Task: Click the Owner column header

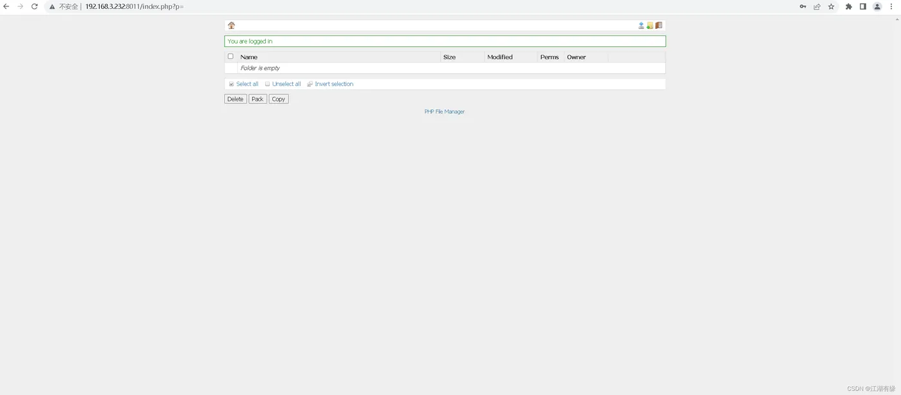Action: click(x=577, y=57)
